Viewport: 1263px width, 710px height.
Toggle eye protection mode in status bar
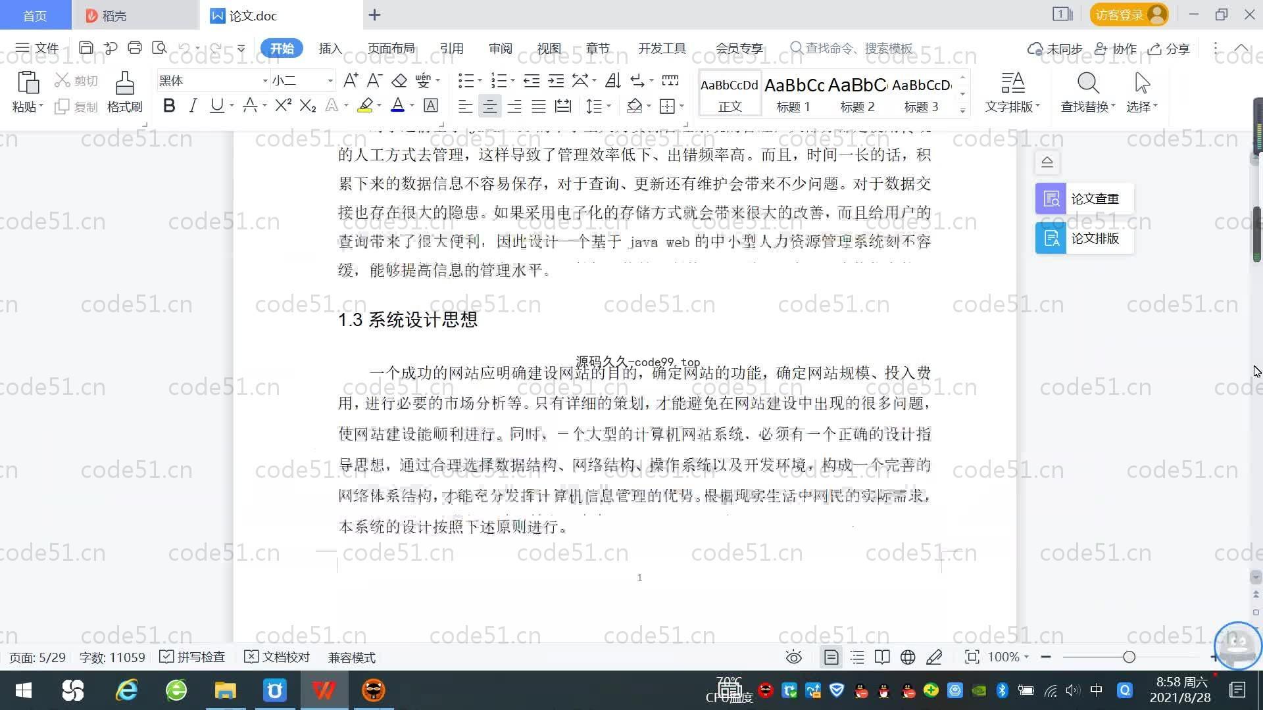[x=794, y=657]
